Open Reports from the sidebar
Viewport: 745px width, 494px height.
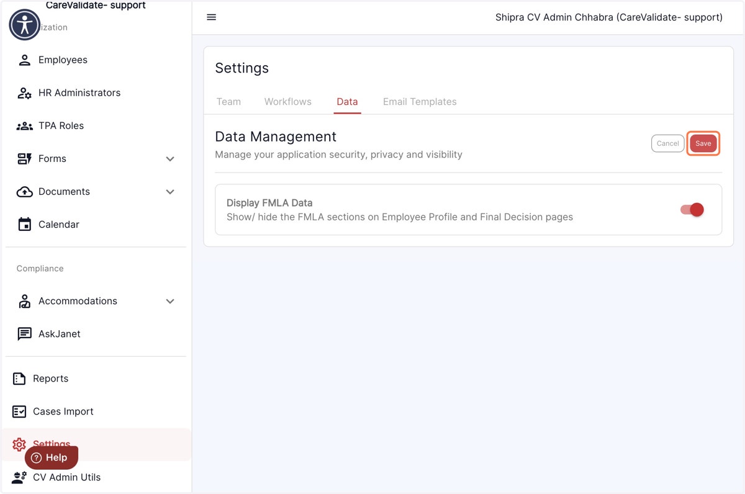(50, 379)
